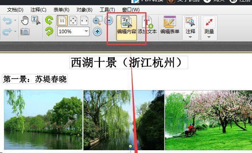Toggle the fit page view button
This screenshot has width=252, height=153.
pyautogui.click(x=73, y=21)
